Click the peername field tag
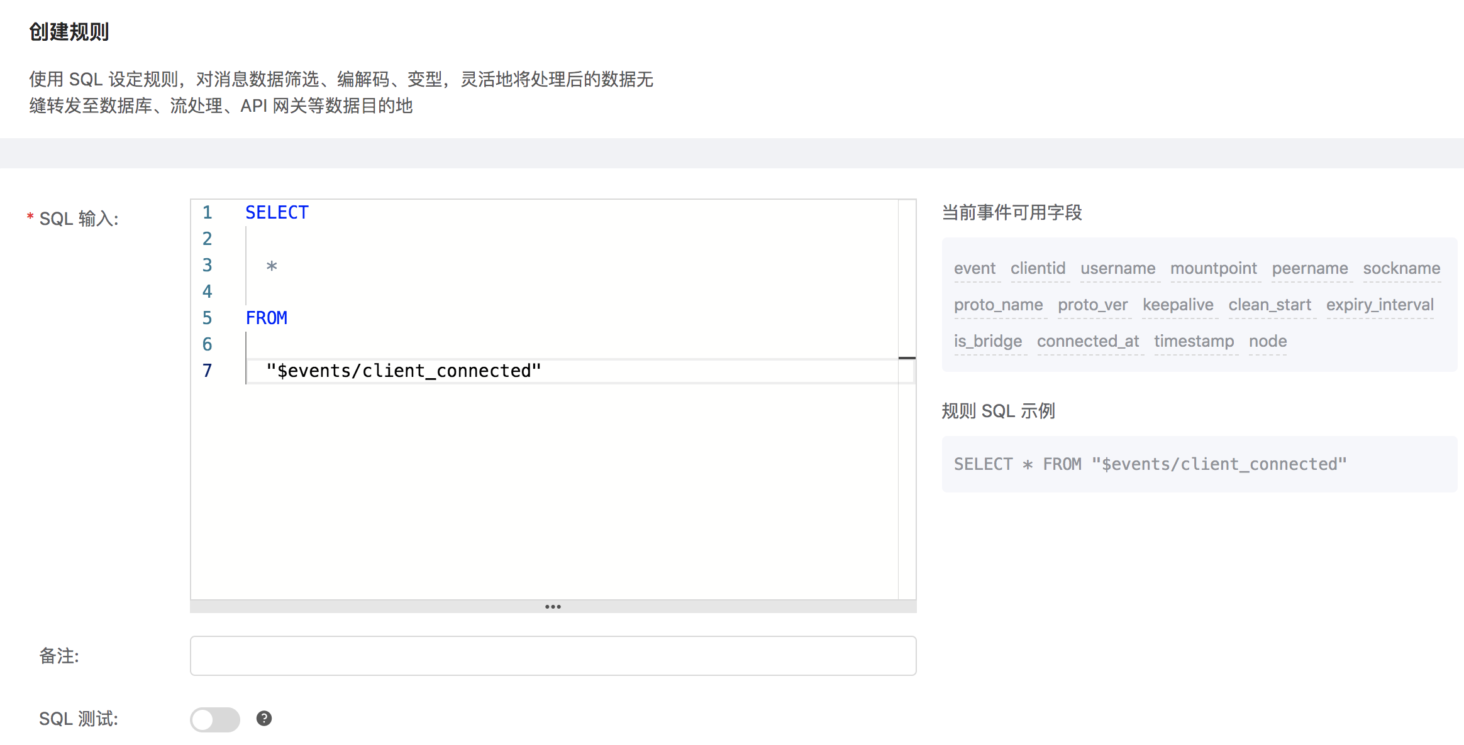The height and width of the screenshot is (745, 1464). click(x=1310, y=268)
